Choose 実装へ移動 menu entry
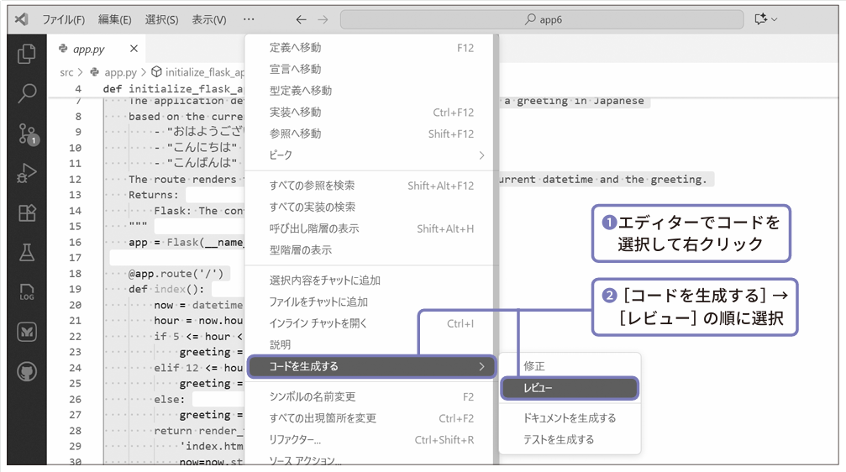846x472 pixels. click(x=371, y=113)
